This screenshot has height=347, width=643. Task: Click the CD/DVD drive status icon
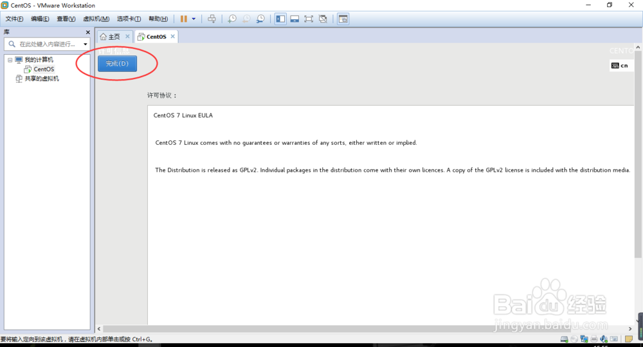point(574,339)
